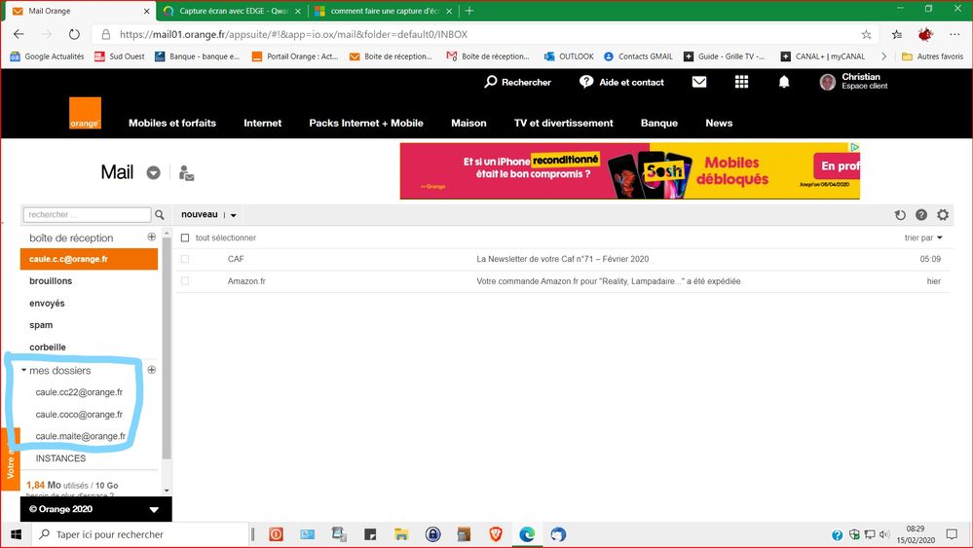Open Microsoft Edge from taskbar
The width and height of the screenshot is (973, 548).
527,534
